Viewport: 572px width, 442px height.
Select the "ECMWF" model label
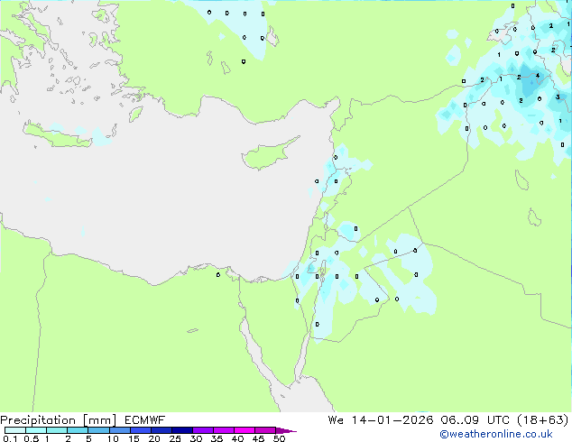pyautogui.click(x=144, y=420)
